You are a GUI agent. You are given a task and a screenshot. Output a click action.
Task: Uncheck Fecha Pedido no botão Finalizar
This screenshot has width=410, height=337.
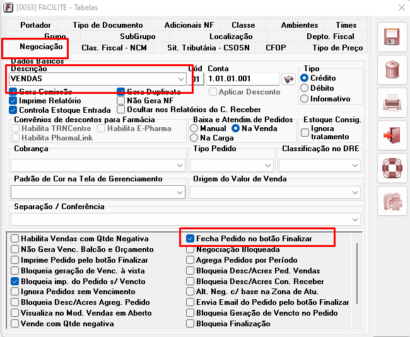coord(190,238)
